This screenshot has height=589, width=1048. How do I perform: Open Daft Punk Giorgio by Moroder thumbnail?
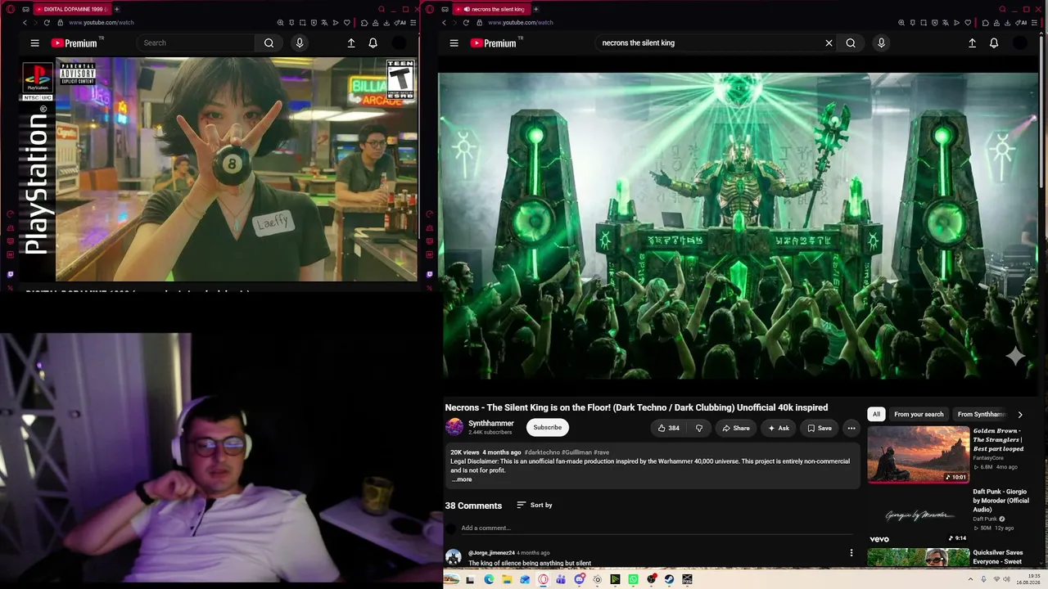(x=919, y=515)
